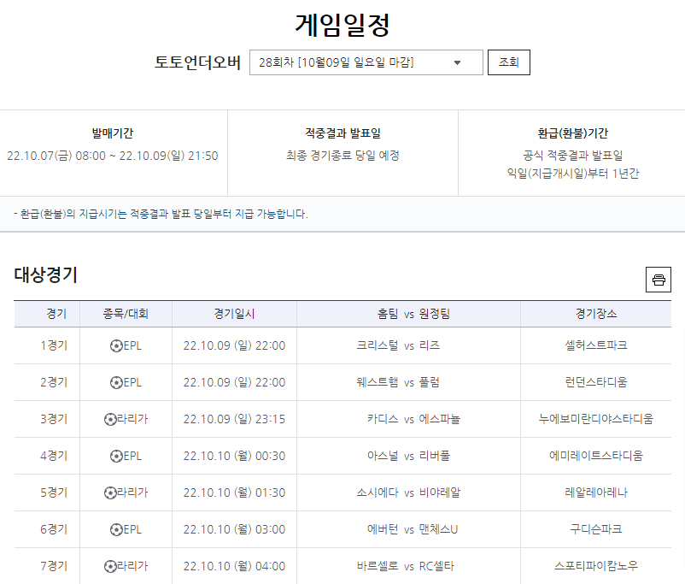Click the 종목/대회 column header

126,314
